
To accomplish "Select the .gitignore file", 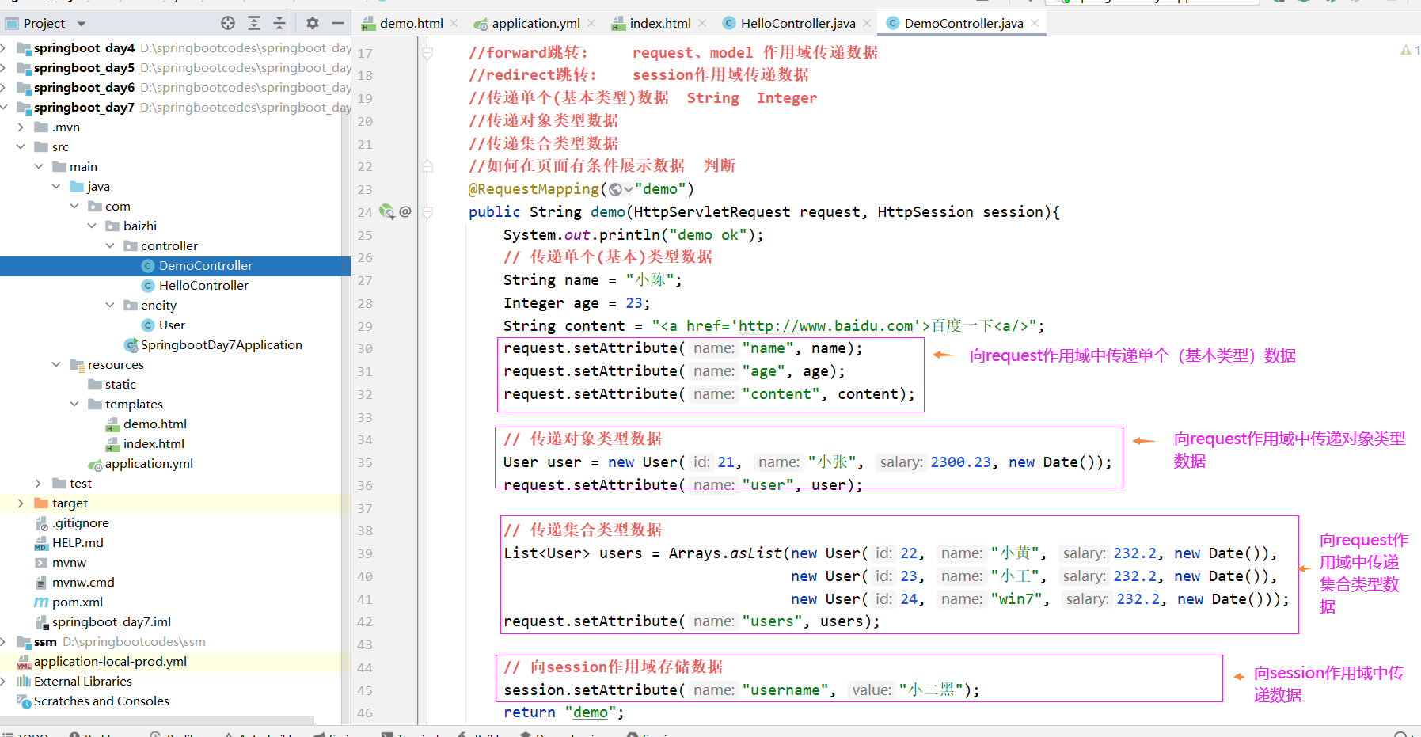I will tap(81, 523).
